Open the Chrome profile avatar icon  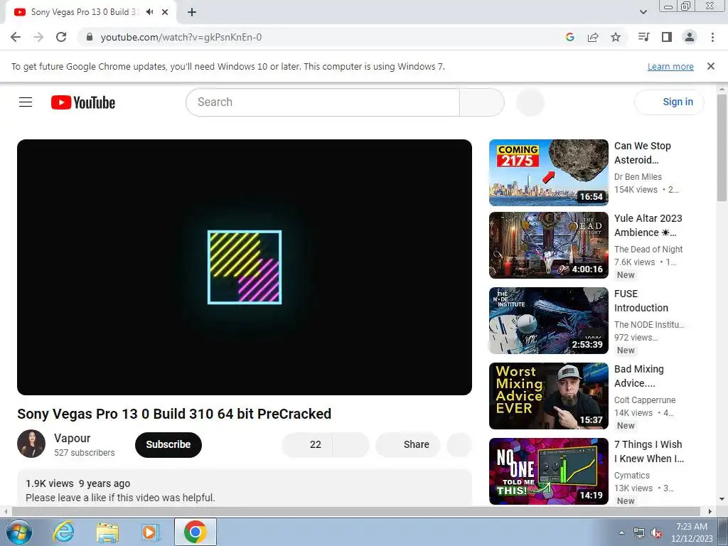click(x=690, y=37)
